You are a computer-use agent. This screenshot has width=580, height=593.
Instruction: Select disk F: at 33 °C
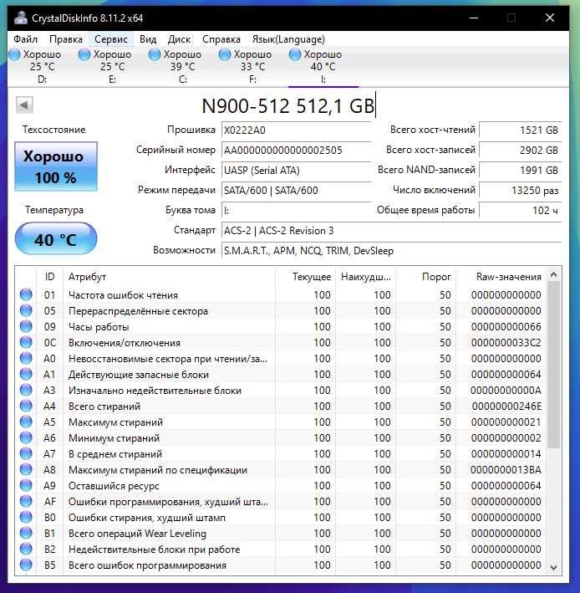[252, 67]
